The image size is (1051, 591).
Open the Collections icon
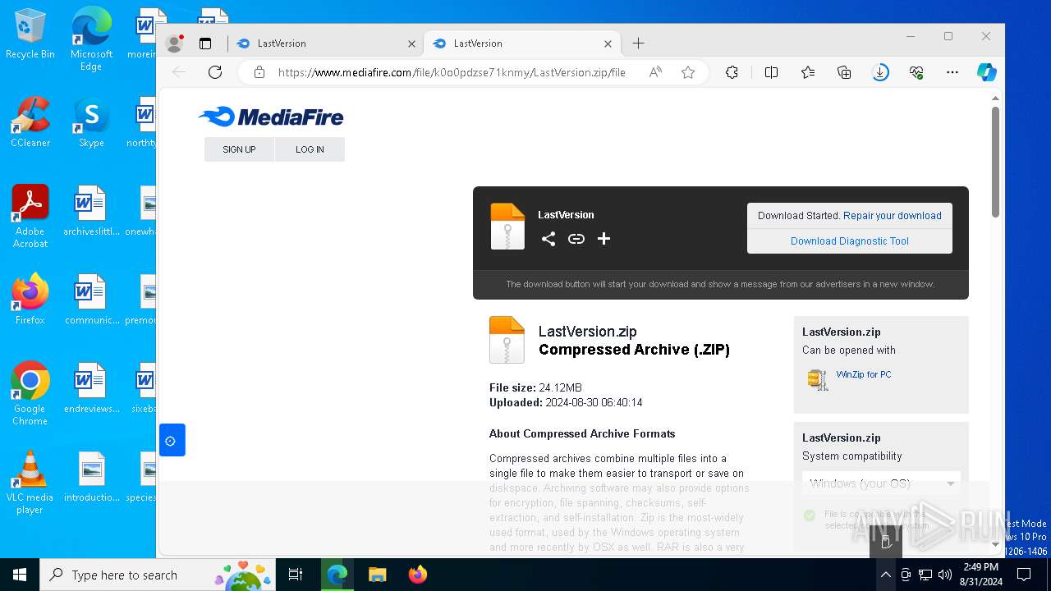point(844,72)
